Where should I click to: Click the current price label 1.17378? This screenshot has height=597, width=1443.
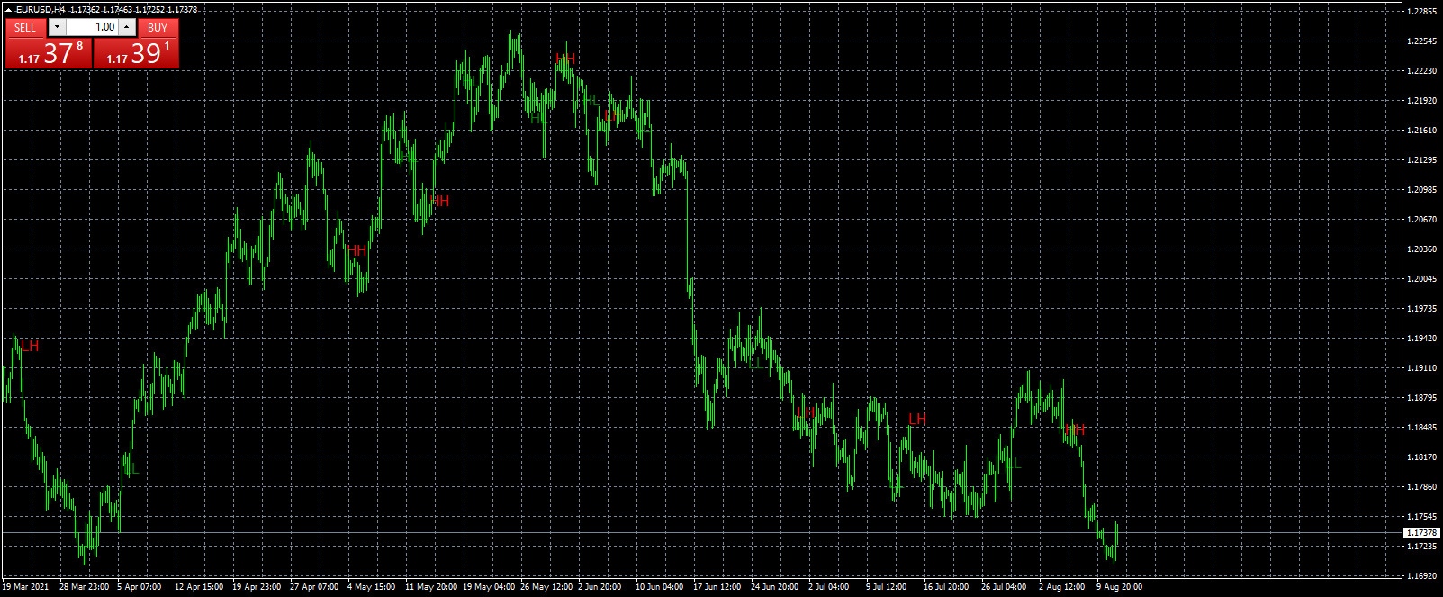coord(1421,533)
